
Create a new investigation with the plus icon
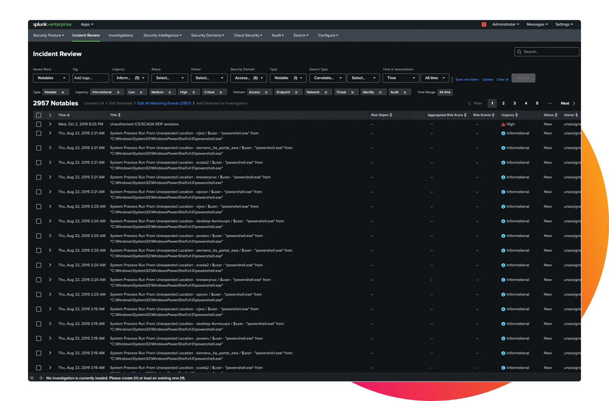[x=41, y=378]
